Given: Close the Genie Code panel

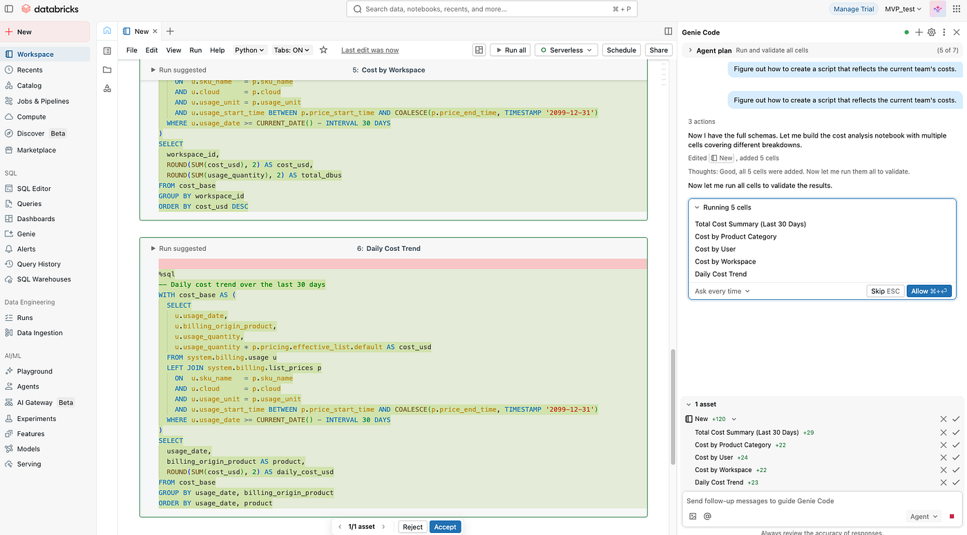Looking at the screenshot, I should [956, 32].
